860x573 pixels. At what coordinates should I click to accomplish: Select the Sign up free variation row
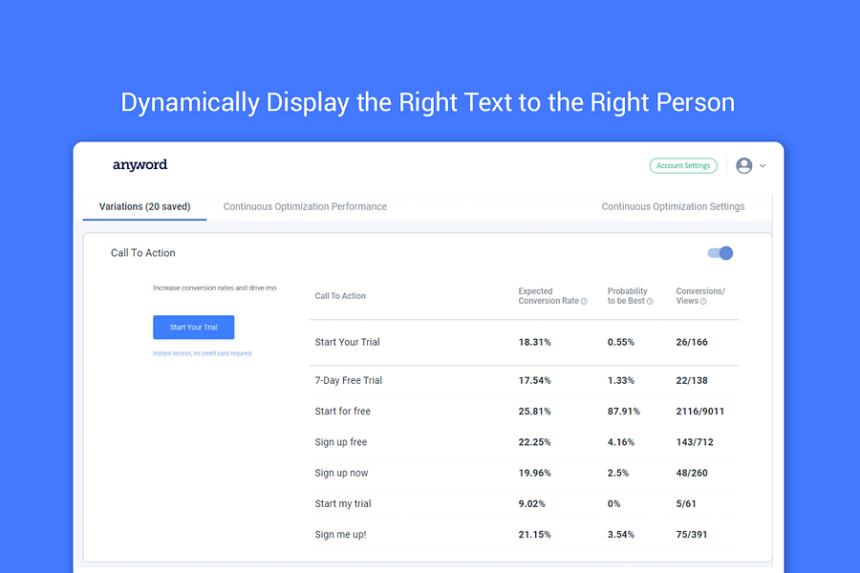pyautogui.click(x=525, y=442)
